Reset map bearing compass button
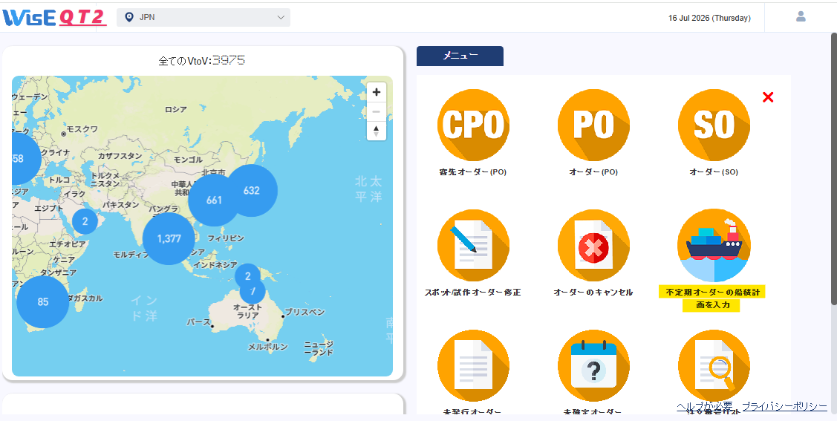 click(x=377, y=131)
